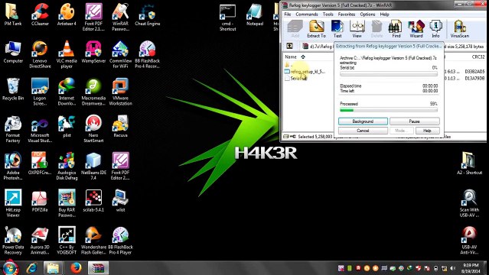489x275 pixels.
Task: Open cmd - Shortcut icon
Action: [227, 17]
